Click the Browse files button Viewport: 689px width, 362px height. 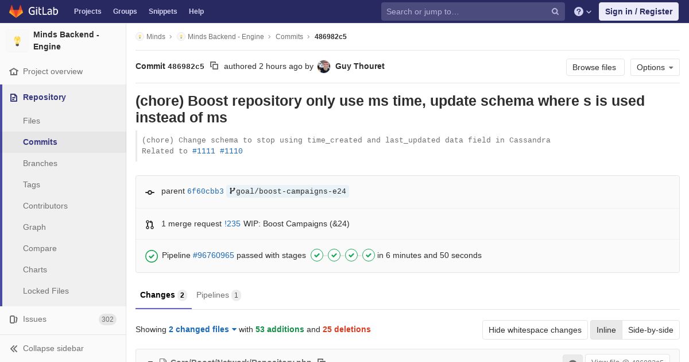point(594,67)
